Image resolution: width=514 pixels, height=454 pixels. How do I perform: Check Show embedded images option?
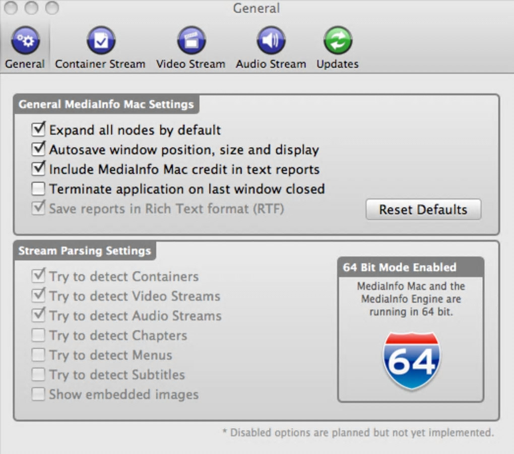pos(38,394)
